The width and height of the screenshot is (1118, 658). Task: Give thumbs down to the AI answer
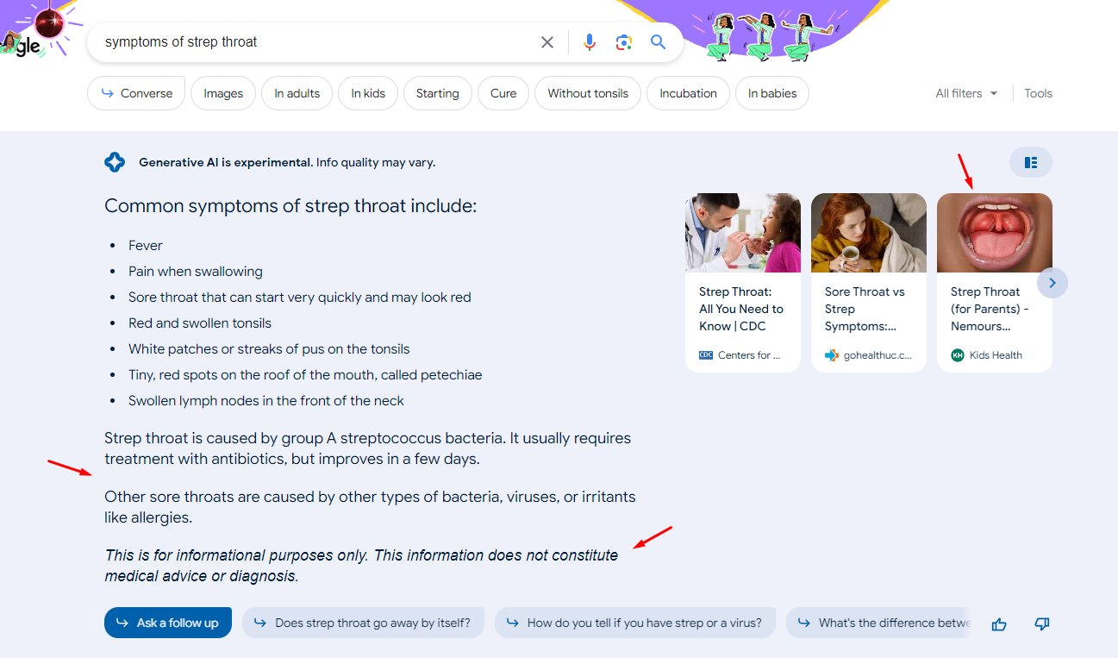[x=1041, y=624]
